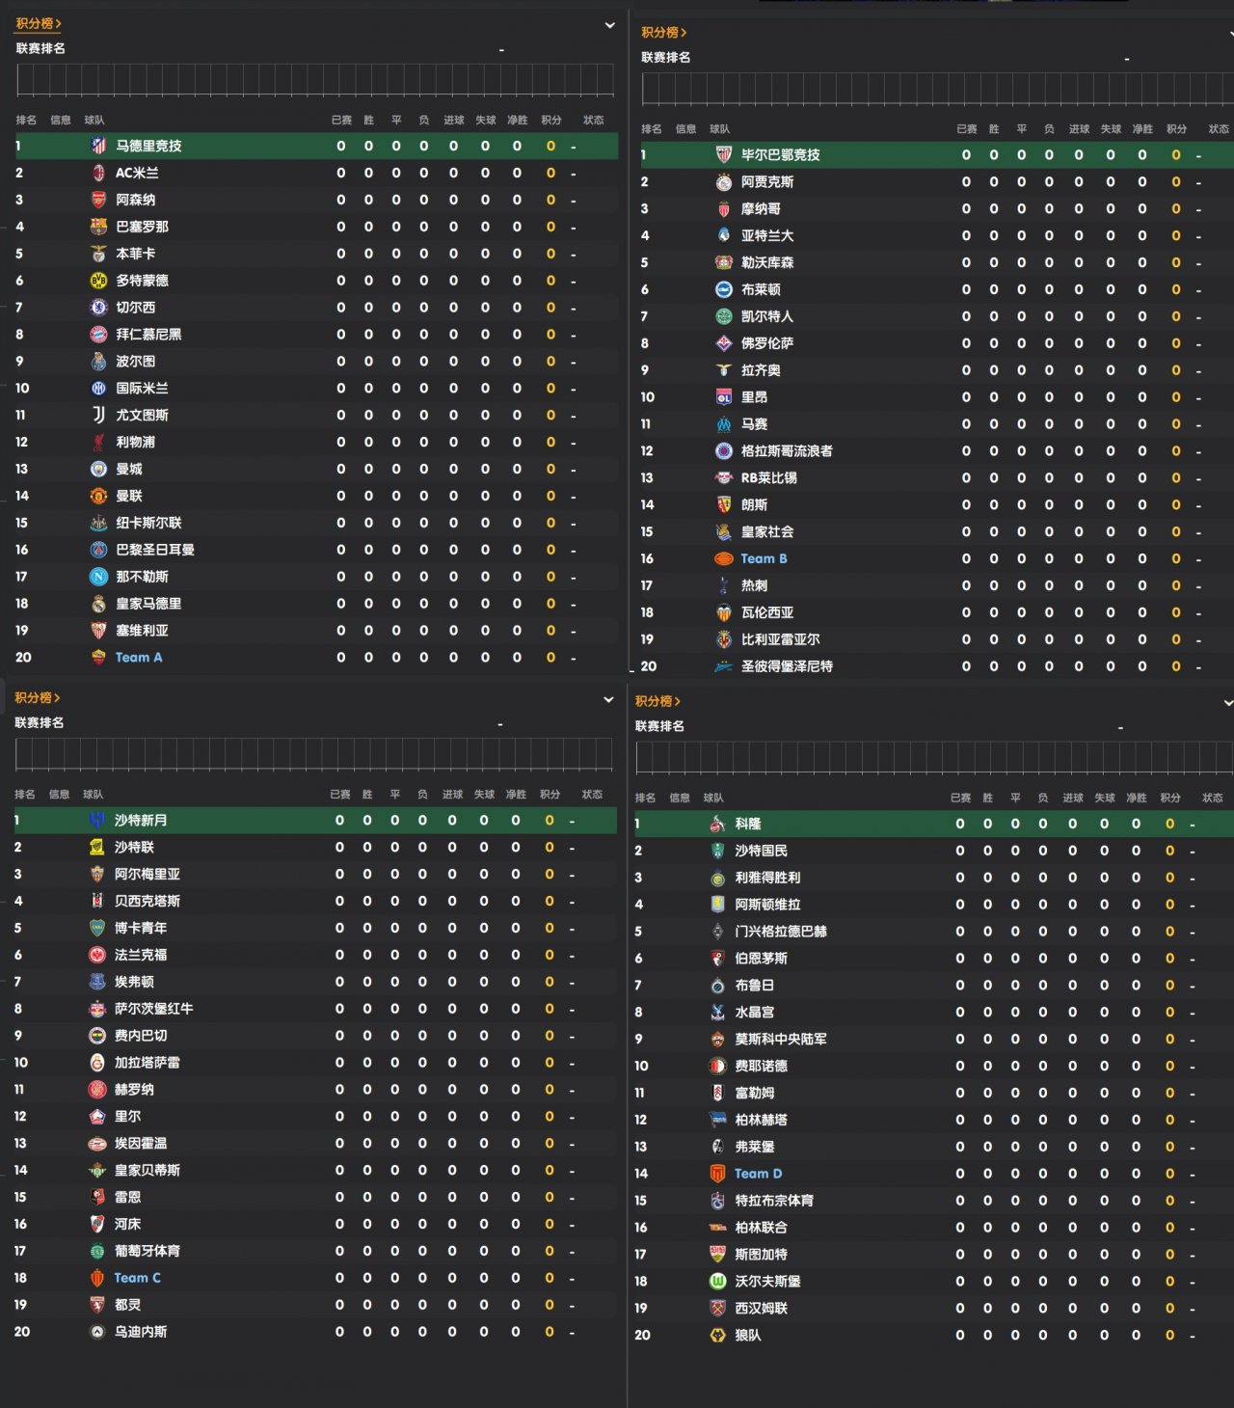Collapse the top-left standings panel with the chevron

609,25
